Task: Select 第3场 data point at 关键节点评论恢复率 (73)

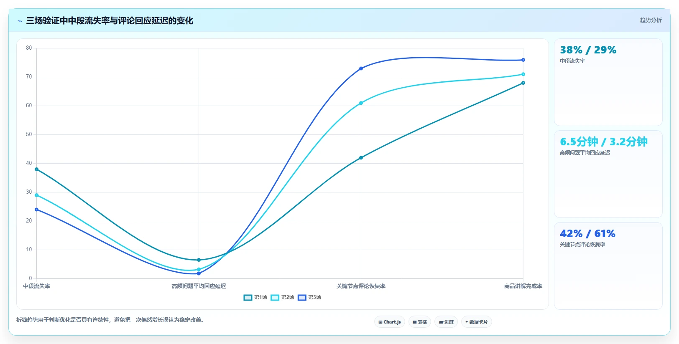Action: pyautogui.click(x=361, y=68)
